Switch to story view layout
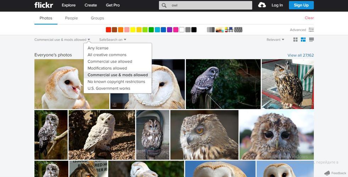The height and width of the screenshot is (177, 348). [x=311, y=40]
